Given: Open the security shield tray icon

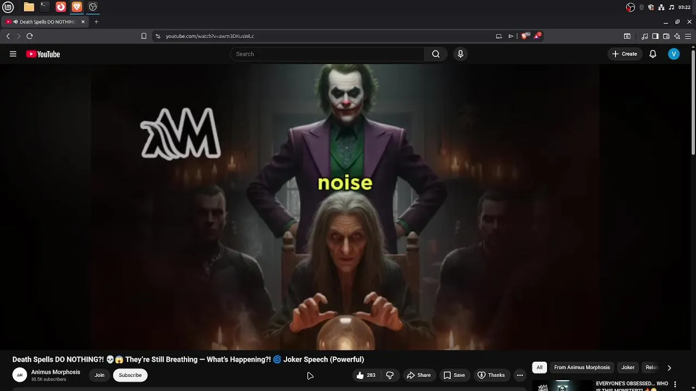Looking at the screenshot, I should pyautogui.click(x=651, y=7).
